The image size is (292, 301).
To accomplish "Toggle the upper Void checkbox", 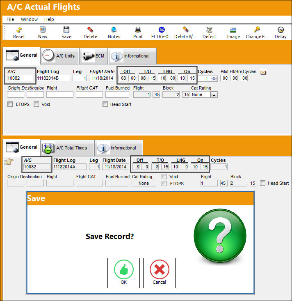I will point(36,104).
